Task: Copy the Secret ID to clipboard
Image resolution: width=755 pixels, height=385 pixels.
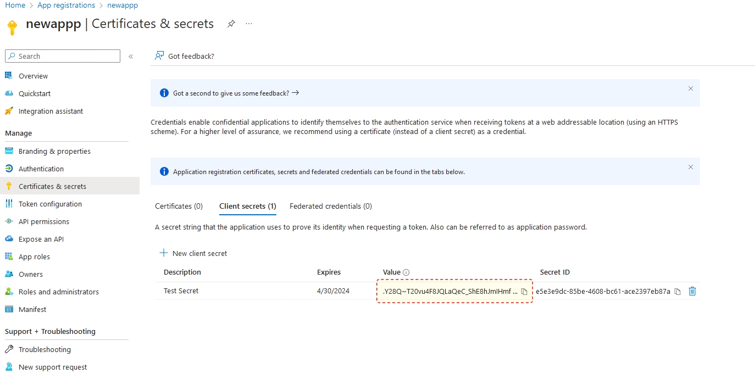Action: pos(678,292)
